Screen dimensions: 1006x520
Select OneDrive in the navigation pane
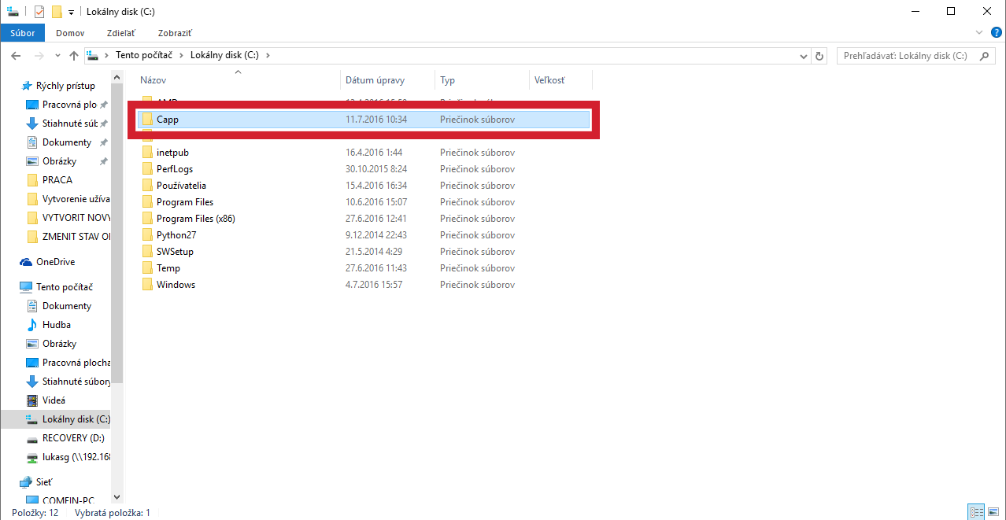[55, 262]
